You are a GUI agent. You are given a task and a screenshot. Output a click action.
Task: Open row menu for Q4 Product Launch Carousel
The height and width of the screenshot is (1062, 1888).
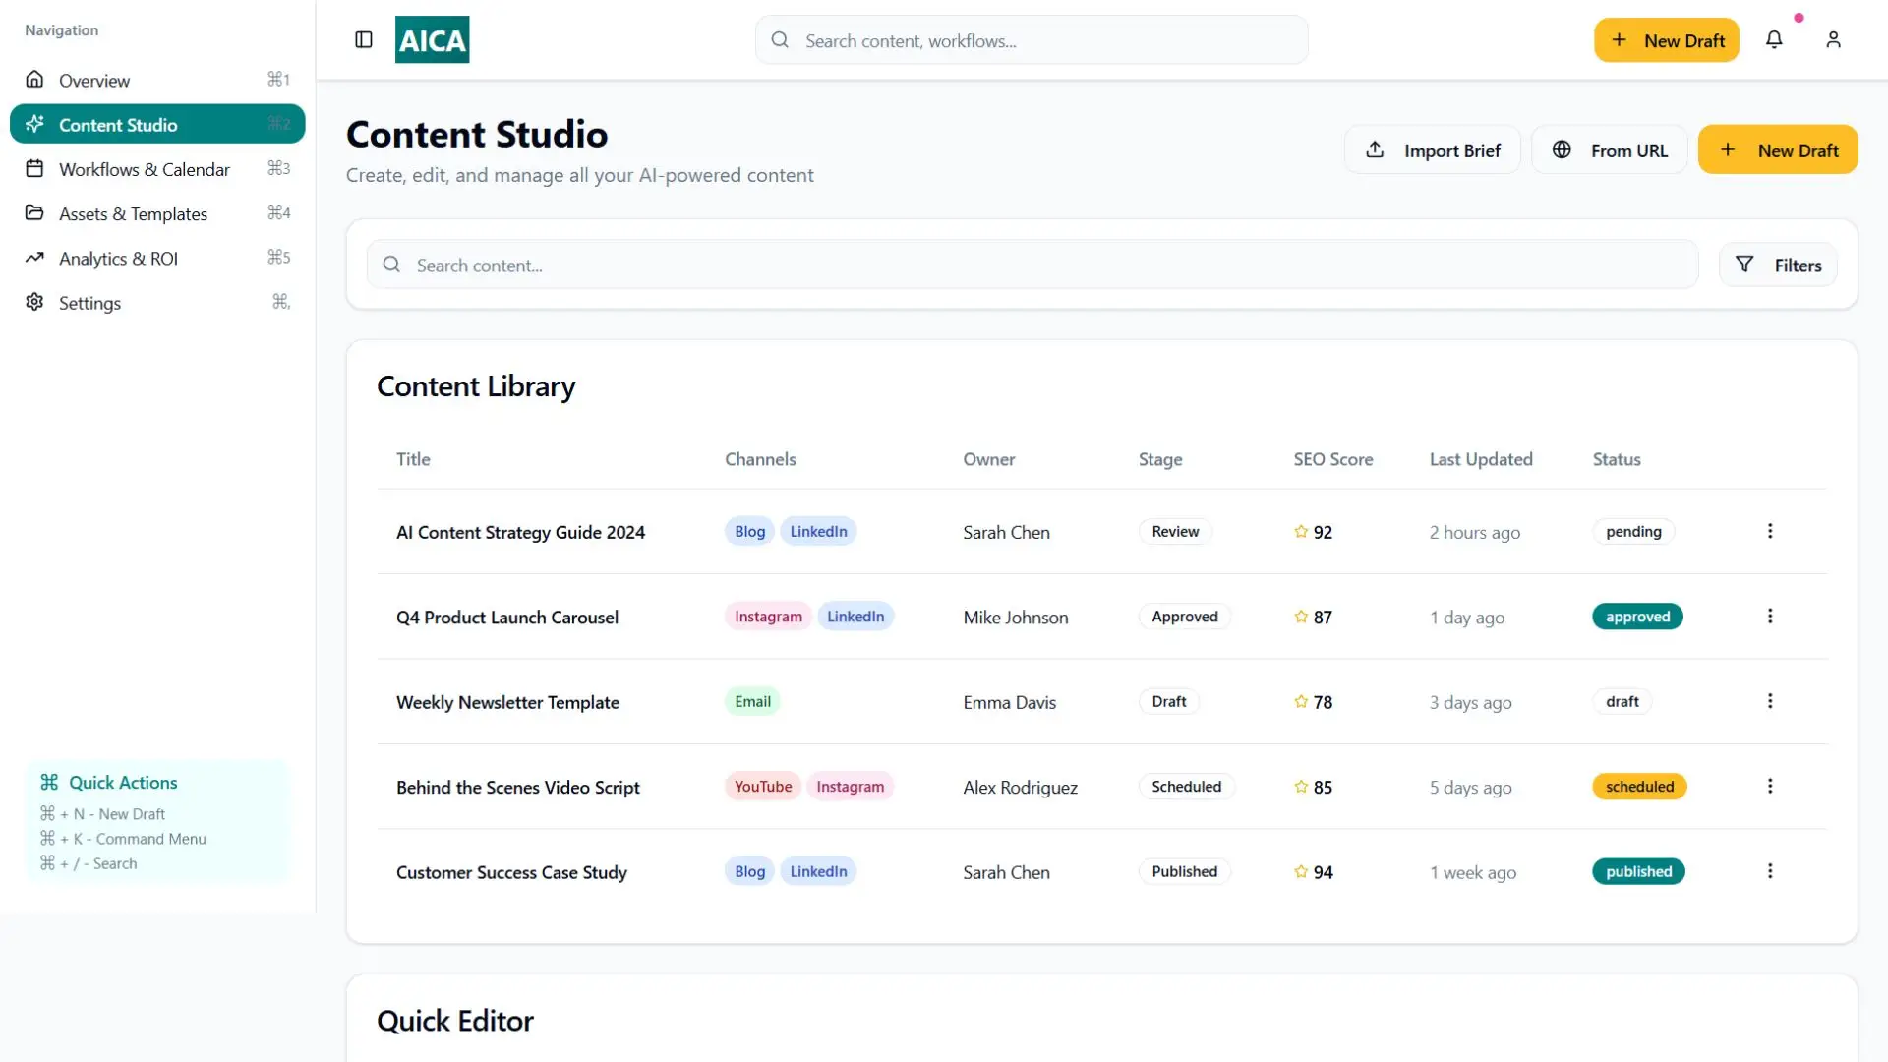(1770, 617)
